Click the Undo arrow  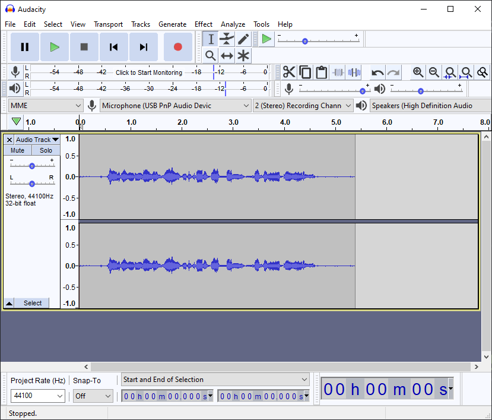click(x=377, y=72)
